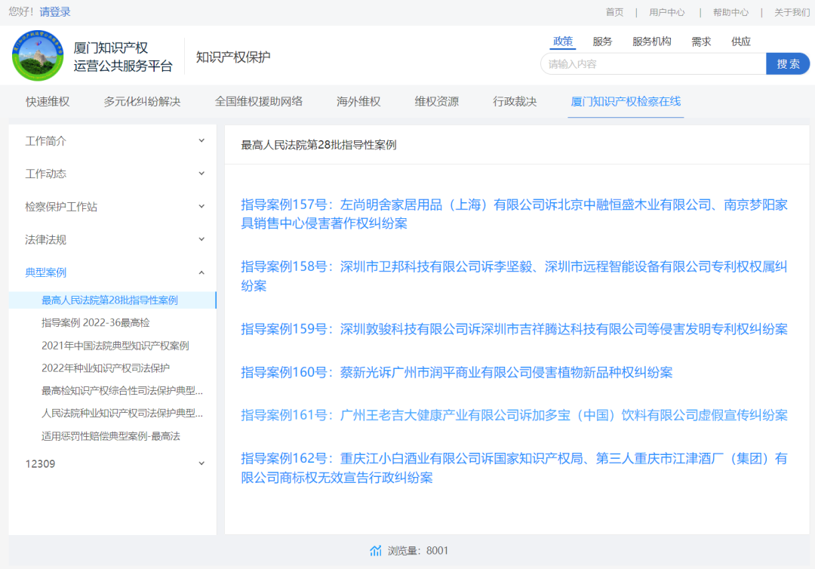Viewport: 815px width, 569px height.
Task: Open the 帮助中心 top link
Action: pyautogui.click(x=730, y=12)
